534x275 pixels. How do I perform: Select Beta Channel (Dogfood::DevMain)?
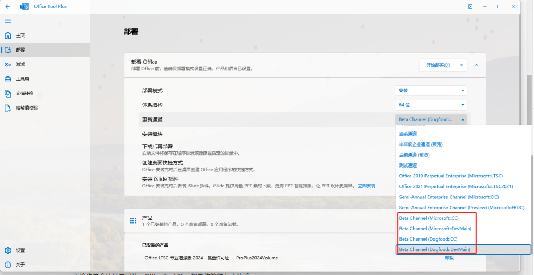point(464,249)
